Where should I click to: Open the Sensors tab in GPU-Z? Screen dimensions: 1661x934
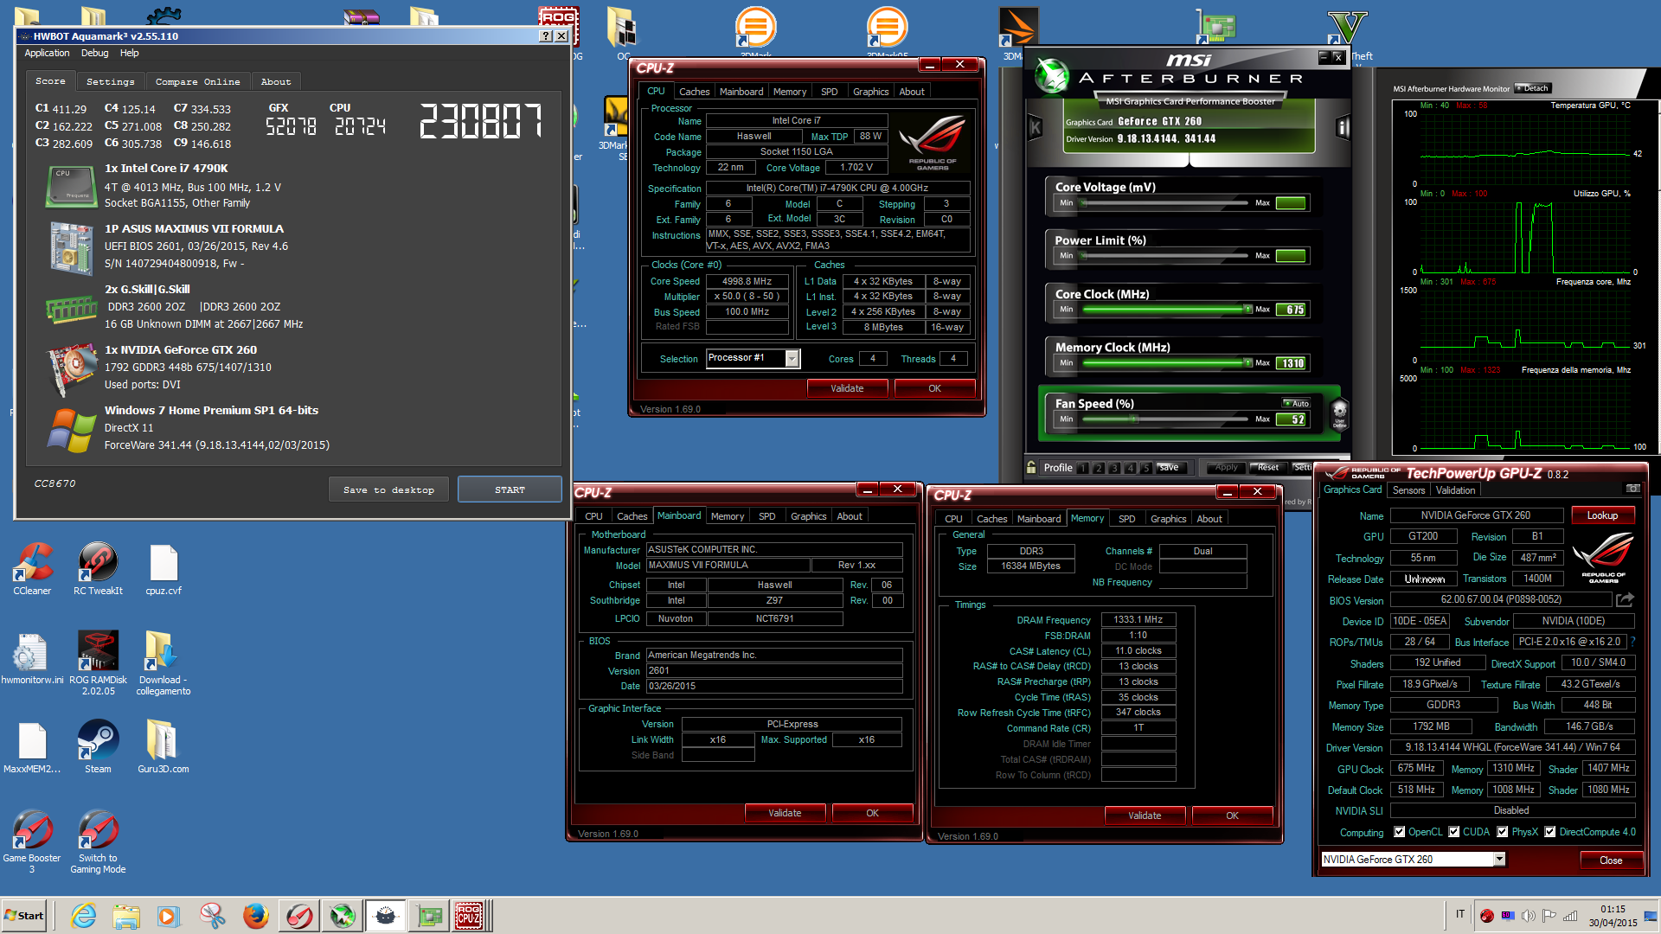coord(1408,490)
